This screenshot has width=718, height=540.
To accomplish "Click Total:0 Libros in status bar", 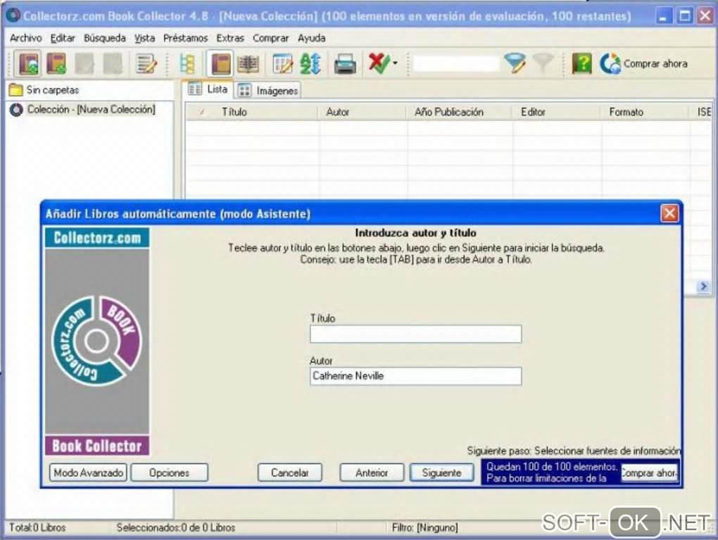I will click(x=37, y=527).
